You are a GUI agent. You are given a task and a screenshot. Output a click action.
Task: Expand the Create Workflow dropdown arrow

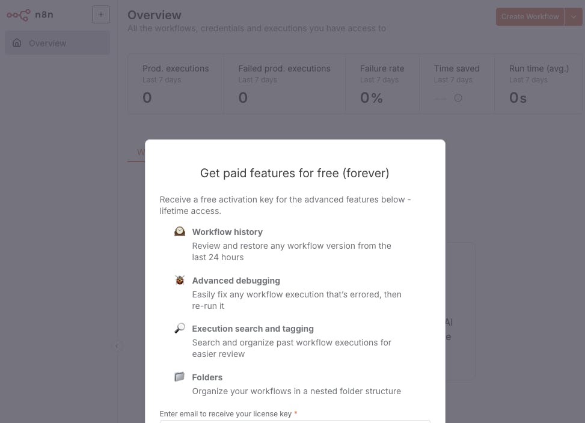[x=573, y=17]
